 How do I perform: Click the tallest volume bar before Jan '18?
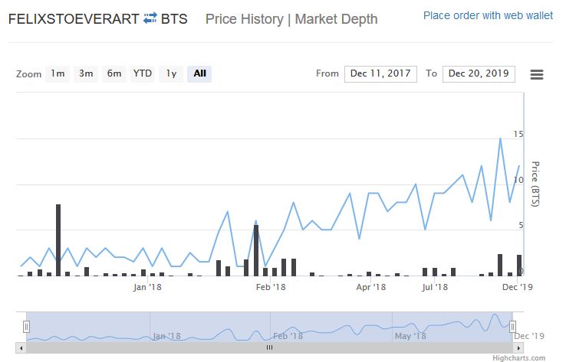coord(58,240)
